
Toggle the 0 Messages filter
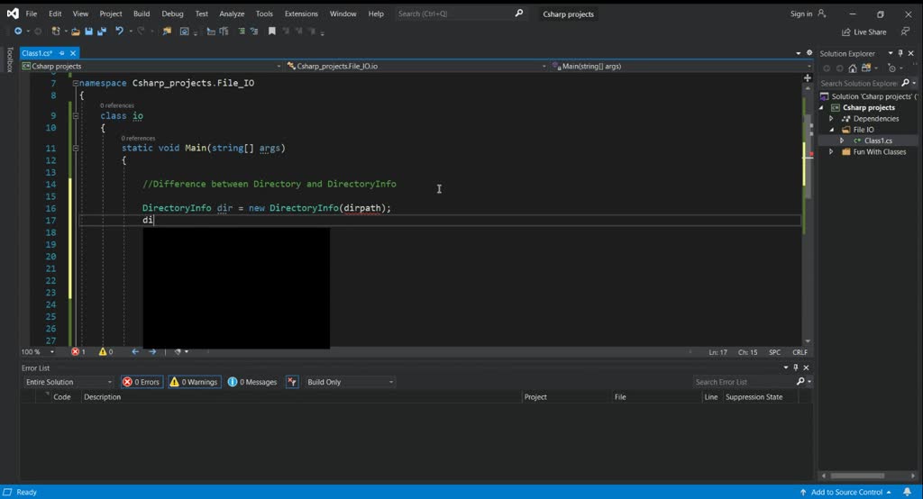252,382
